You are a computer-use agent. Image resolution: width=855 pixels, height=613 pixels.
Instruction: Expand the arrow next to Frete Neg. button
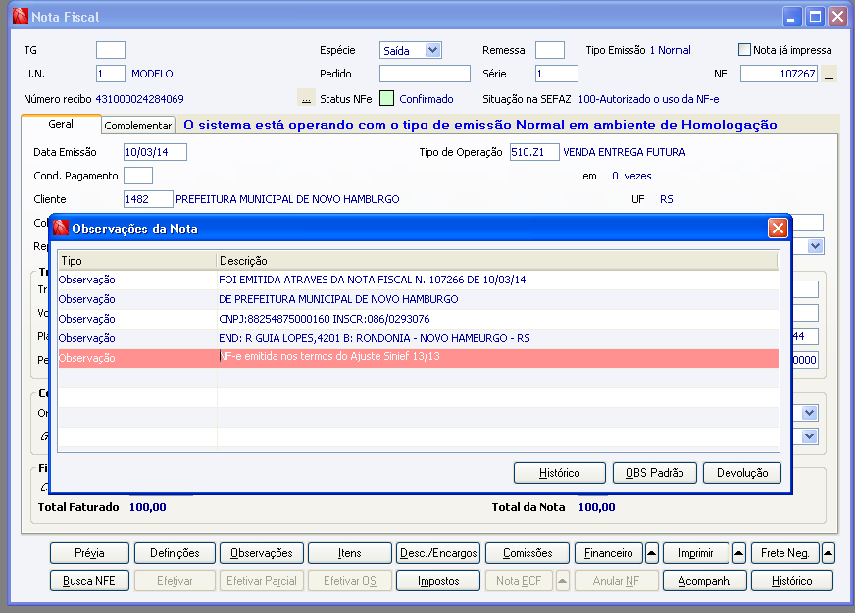(828, 553)
